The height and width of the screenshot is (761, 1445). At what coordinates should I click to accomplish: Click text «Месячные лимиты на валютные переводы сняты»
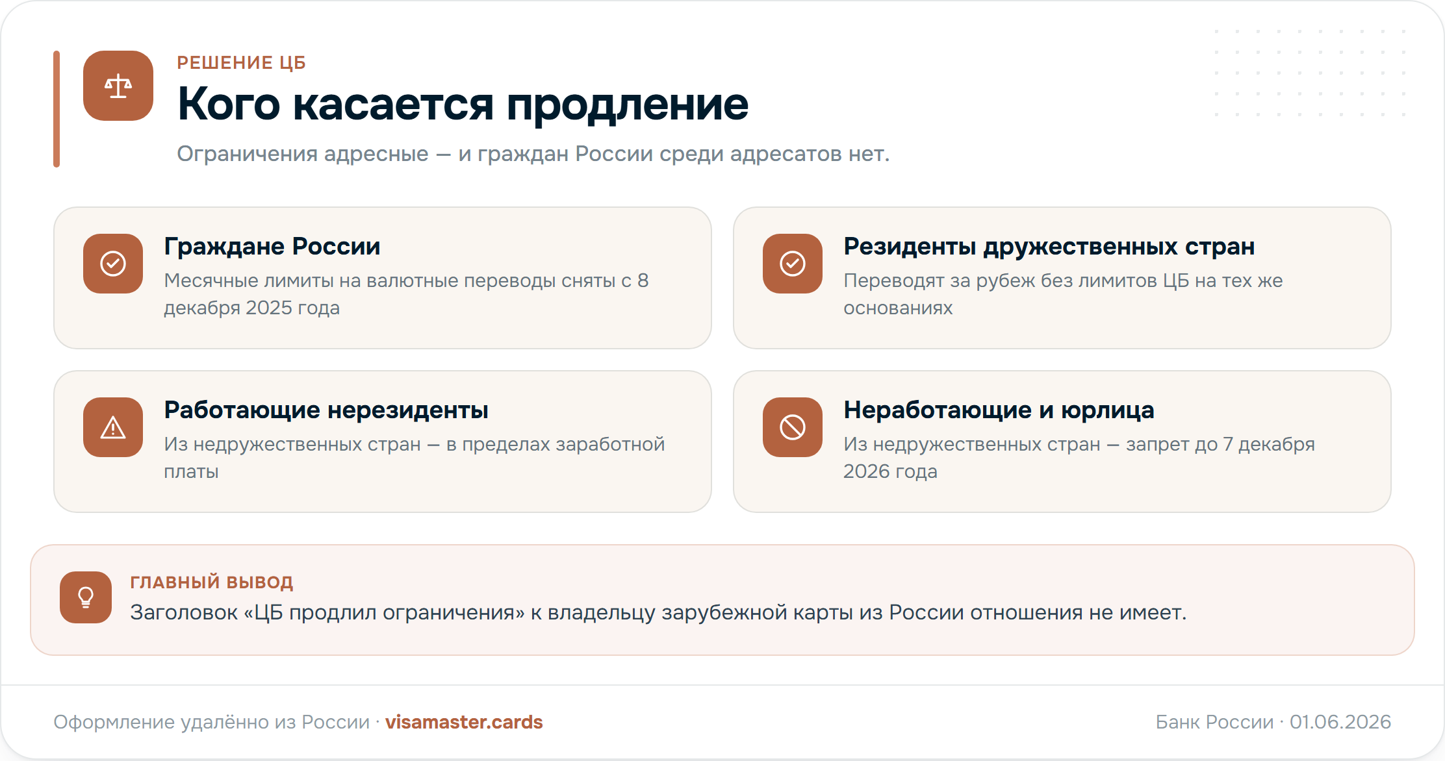pyautogui.click(x=390, y=281)
